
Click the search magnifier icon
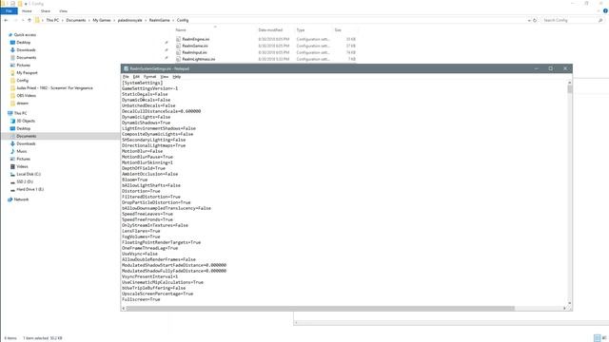pos(600,20)
